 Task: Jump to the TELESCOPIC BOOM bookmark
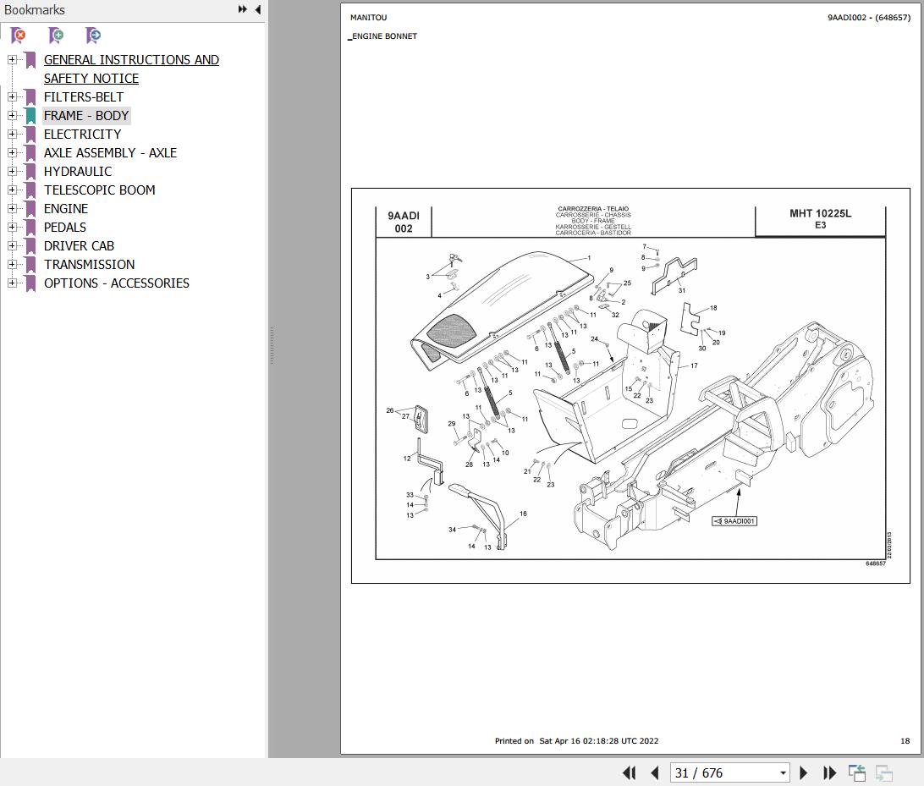pos(100,190)
